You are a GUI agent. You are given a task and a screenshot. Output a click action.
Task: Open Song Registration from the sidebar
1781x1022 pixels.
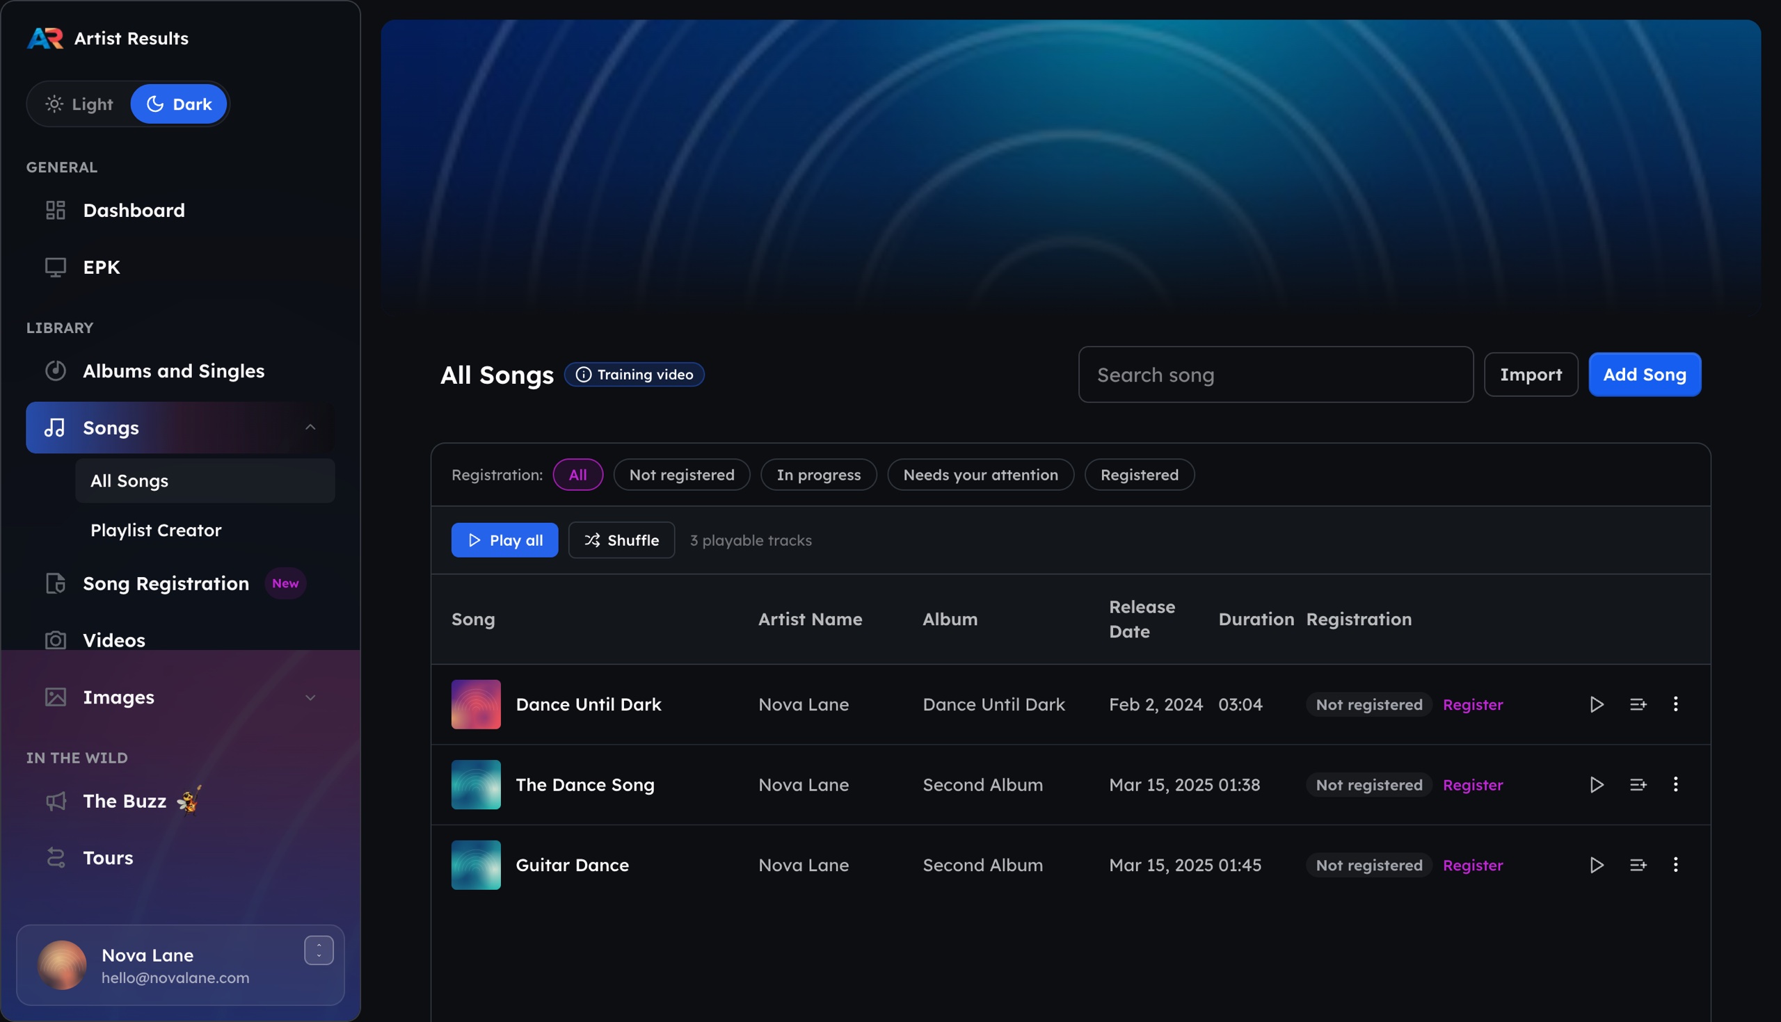(180, 583)
